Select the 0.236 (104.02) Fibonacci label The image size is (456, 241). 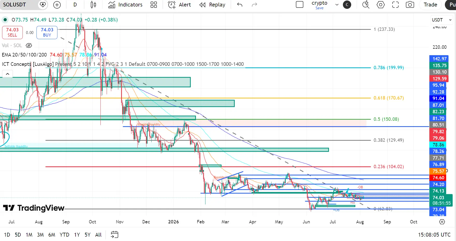coord(388,167)
